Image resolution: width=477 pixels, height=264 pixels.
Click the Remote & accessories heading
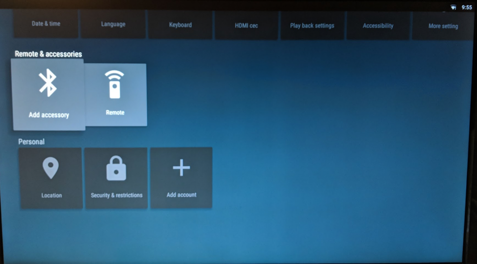(48, 54)
